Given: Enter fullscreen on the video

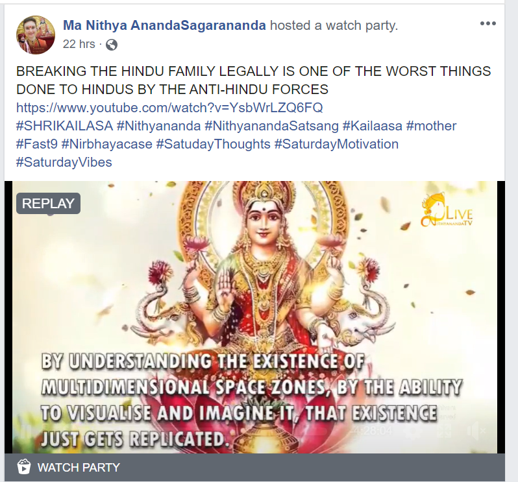Looking at the screenshot, I should point(445,431).
